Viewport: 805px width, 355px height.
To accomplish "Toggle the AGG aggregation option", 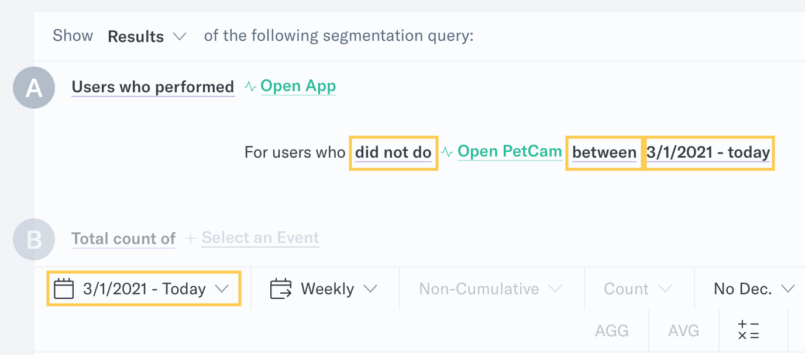I will point(612,331).
